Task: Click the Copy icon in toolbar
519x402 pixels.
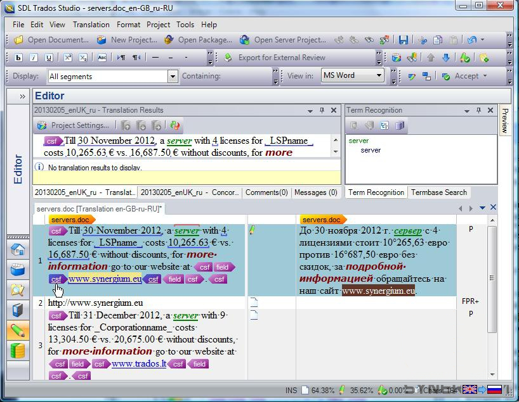Action: coord(438,40)
